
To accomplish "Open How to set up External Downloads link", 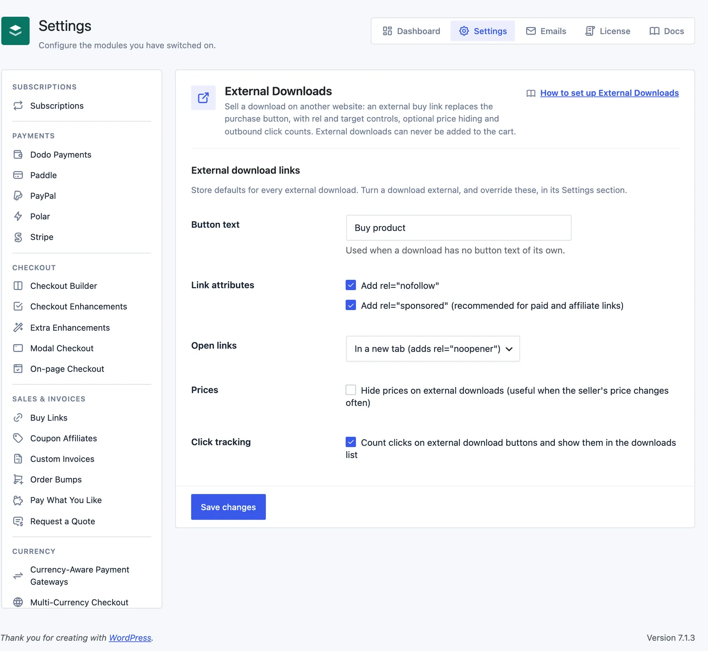I will tap(609, 93).
